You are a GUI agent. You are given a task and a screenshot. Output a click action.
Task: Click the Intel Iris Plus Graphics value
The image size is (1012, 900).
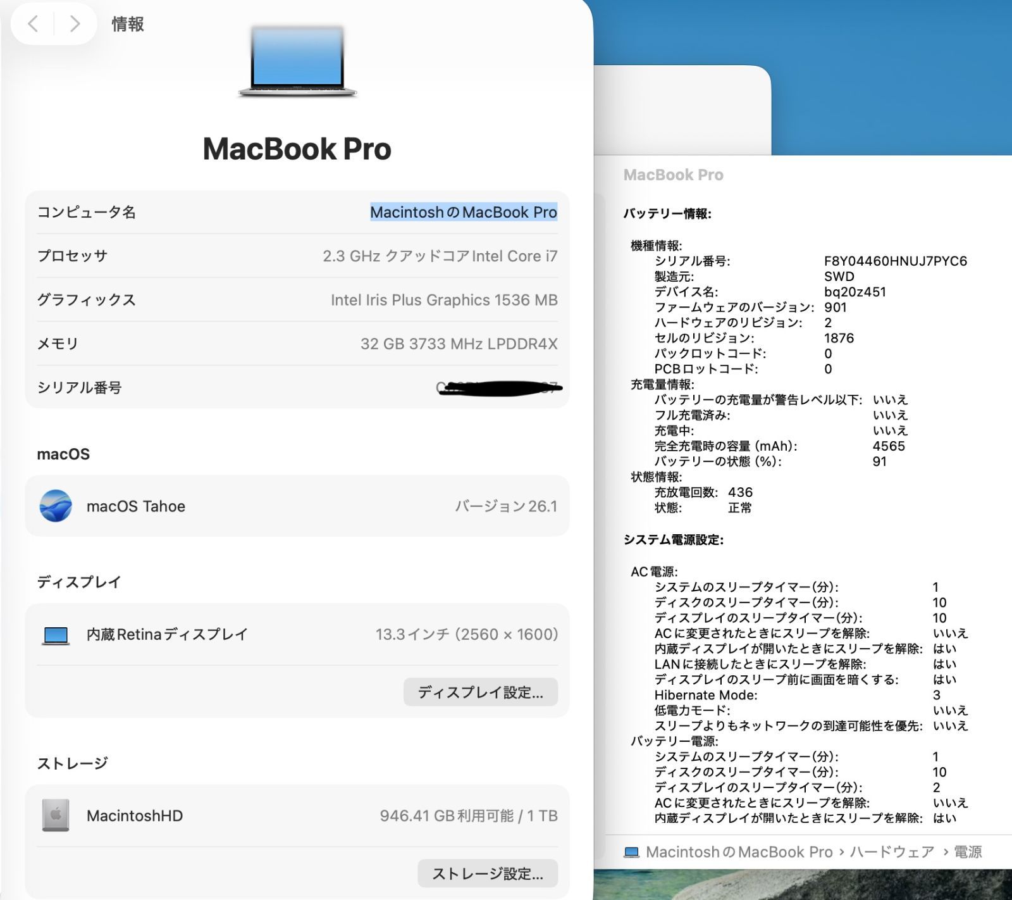(x=443, y=300)
